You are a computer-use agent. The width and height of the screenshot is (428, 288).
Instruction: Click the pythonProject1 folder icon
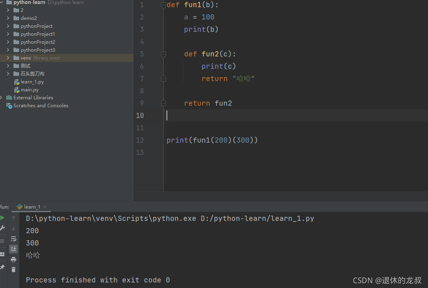pyautogui.click(x=16, y=34)
